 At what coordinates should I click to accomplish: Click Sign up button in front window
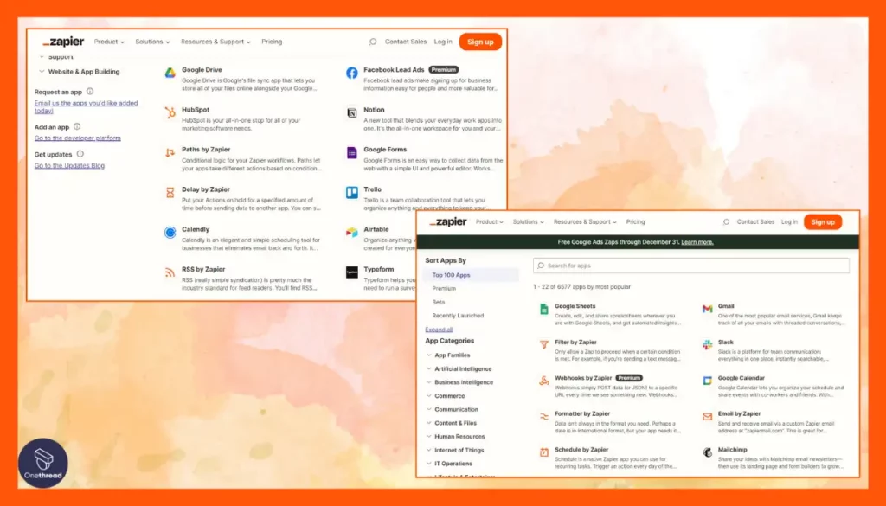(823, 222)
